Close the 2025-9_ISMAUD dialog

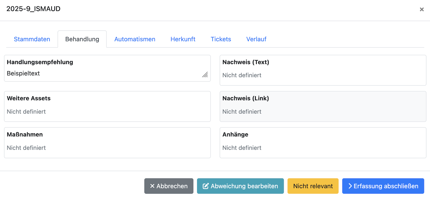422,9
